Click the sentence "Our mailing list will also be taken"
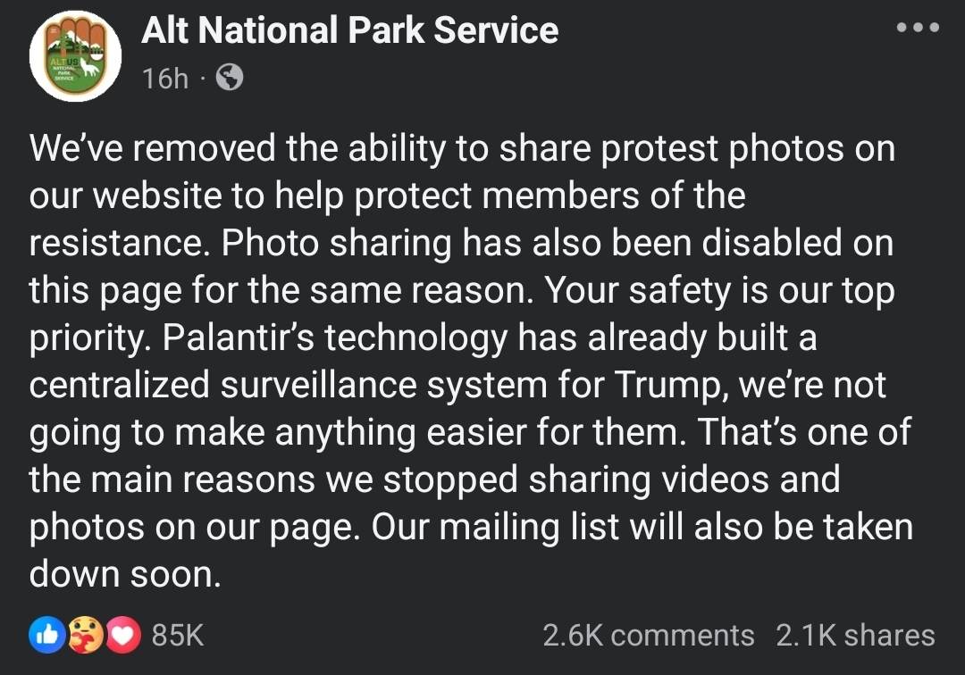The height and width of the screenshot is (675, 965). point(642,528)
